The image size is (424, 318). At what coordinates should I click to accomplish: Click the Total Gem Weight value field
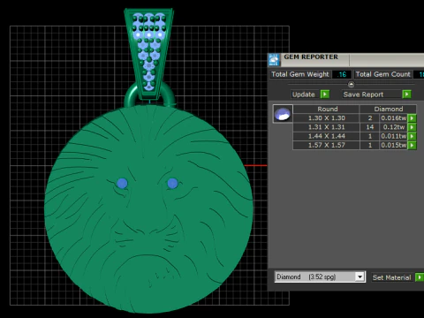(x=342, y=74)
